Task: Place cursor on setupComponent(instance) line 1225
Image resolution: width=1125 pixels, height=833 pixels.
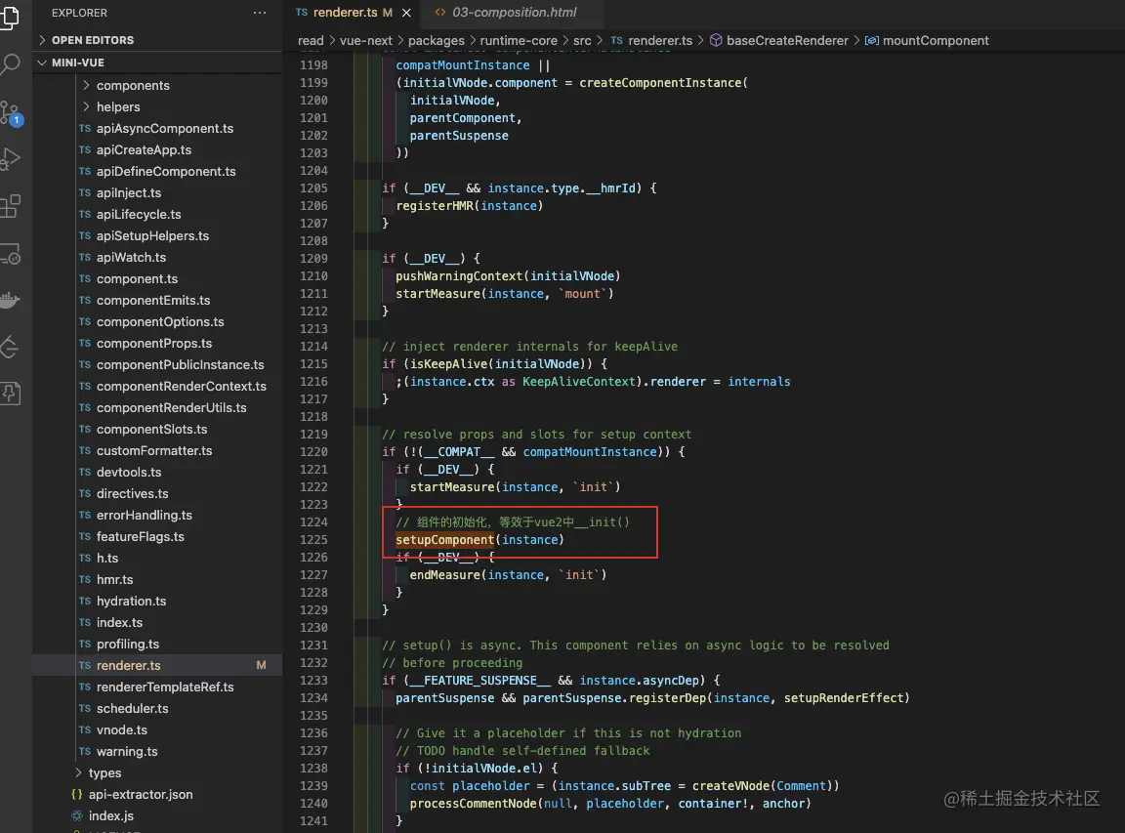Action: click(x=479, y=540)
